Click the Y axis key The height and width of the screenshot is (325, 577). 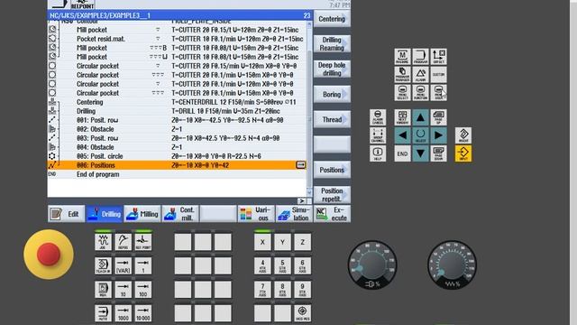(282, 242)
